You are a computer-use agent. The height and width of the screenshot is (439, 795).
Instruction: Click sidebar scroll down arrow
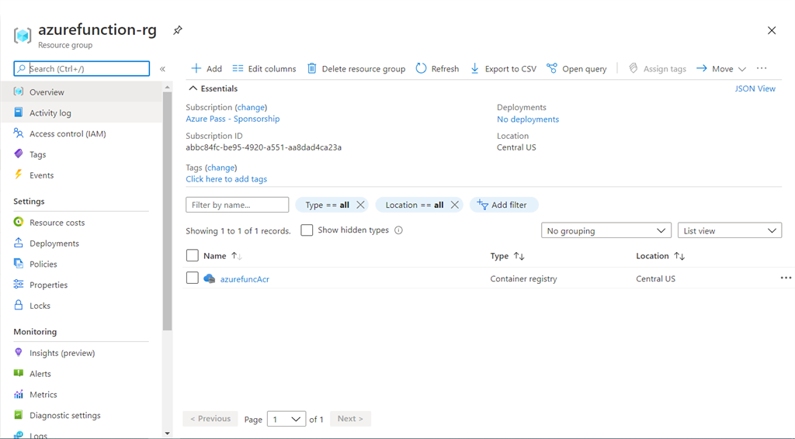click(168, 434)
